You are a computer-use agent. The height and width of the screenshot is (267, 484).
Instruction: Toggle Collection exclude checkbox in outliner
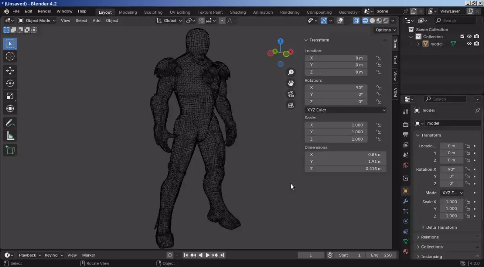point(463,37)
